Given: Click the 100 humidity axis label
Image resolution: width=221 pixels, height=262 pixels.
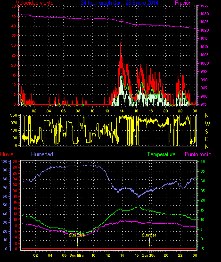Looking at the screenshot, I should coord(4,161).
